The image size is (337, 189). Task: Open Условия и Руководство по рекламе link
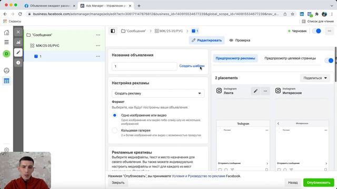coord(199,176)
